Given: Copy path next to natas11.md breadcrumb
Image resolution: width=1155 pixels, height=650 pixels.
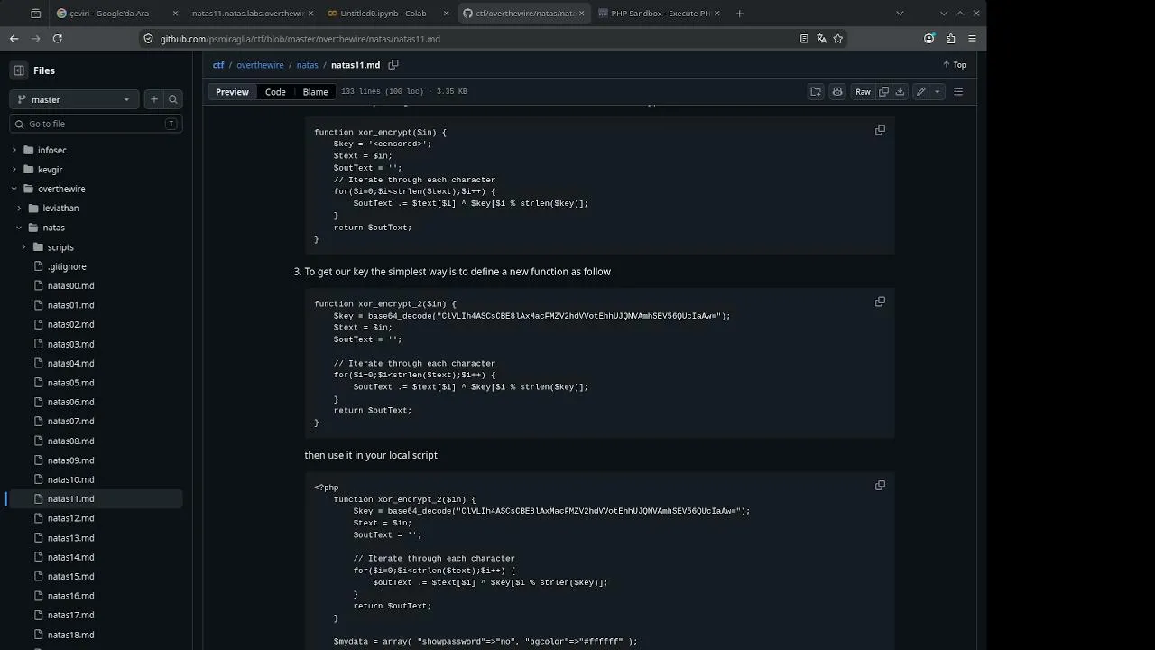Looking at the screenshot, I should (393, 65).
